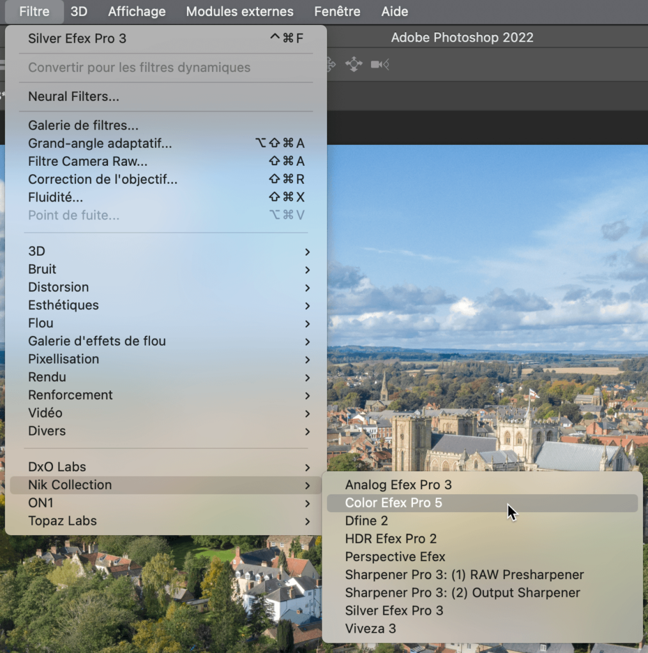Launch Silver Efex Pro 3 from Nik submenu
The image size is (648, 653).
click(482, 610)
